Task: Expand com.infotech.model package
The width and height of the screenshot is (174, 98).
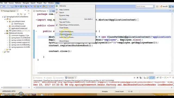Action: (x=7, y=26)
